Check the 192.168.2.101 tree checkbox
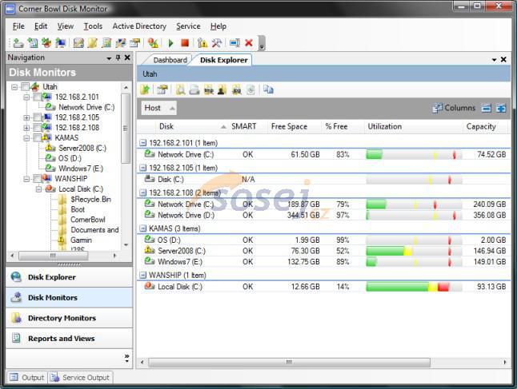Screen dimensions: 517x389 pos(38,97)
